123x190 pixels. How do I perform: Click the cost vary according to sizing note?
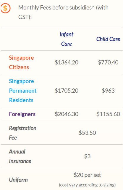(87, 185)
